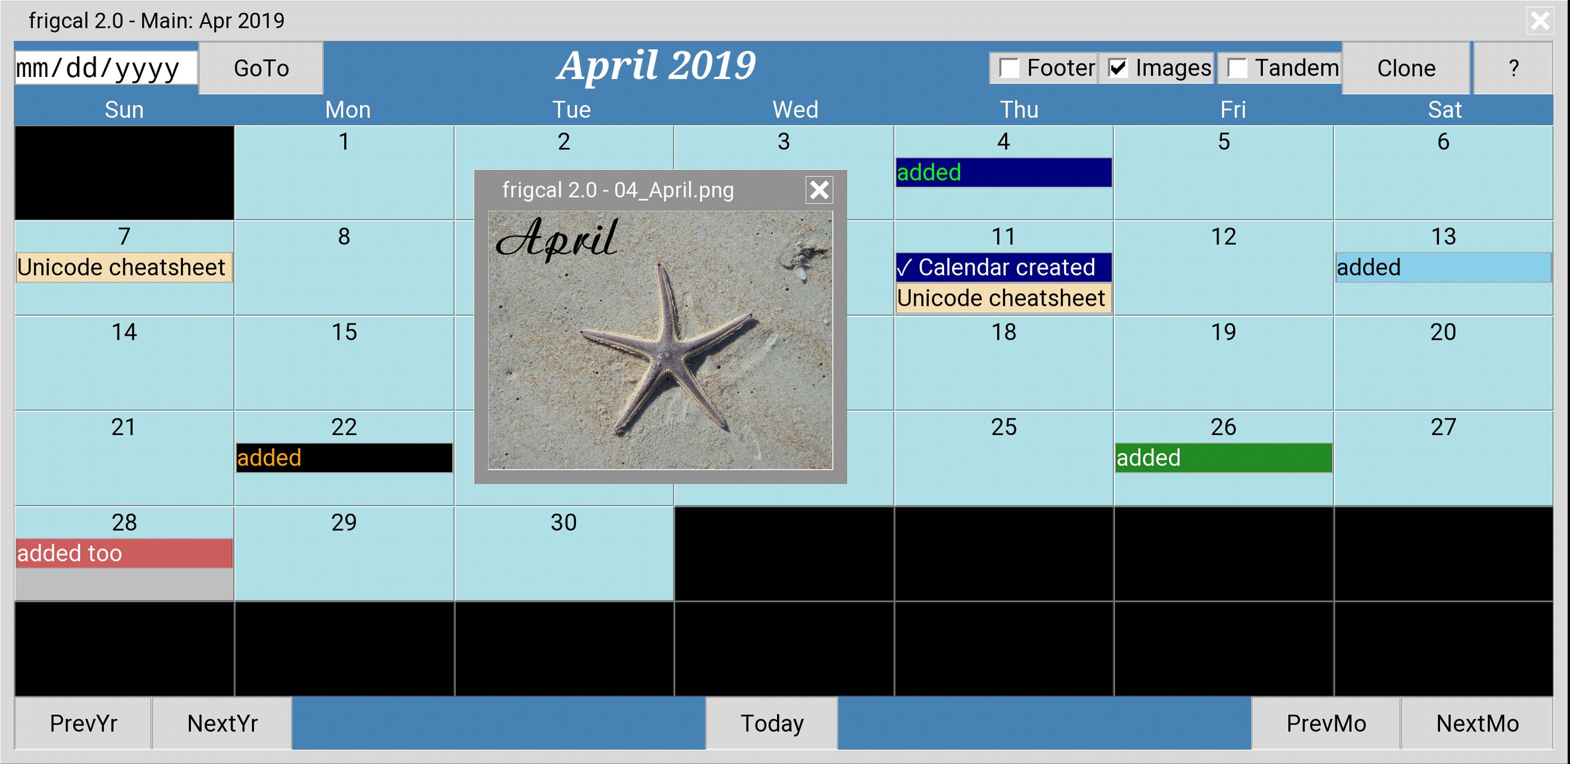Go to previous year with PrevYr
Image resolution: width=1570 pixels, height=764 pixels.
(84, 723)
